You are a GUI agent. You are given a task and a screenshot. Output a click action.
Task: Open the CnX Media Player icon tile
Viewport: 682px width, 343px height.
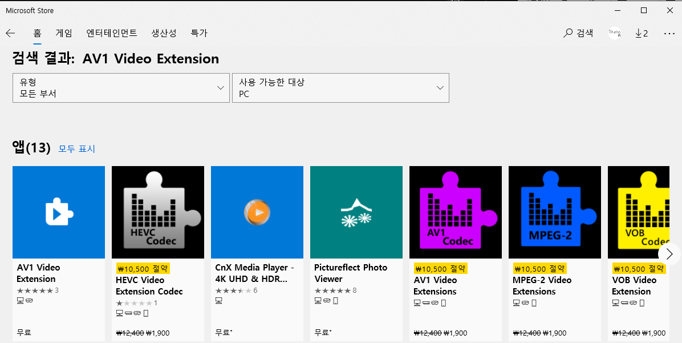(257, 212)
